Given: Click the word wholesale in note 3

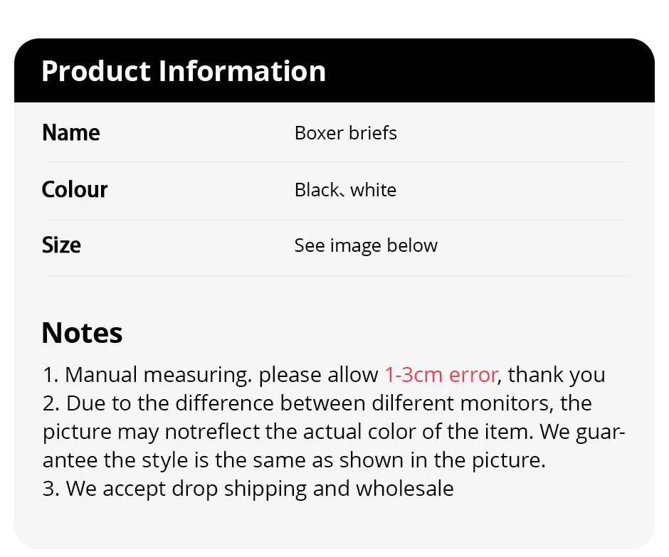Looking at the screenshot, I should [x=404, y=489].
